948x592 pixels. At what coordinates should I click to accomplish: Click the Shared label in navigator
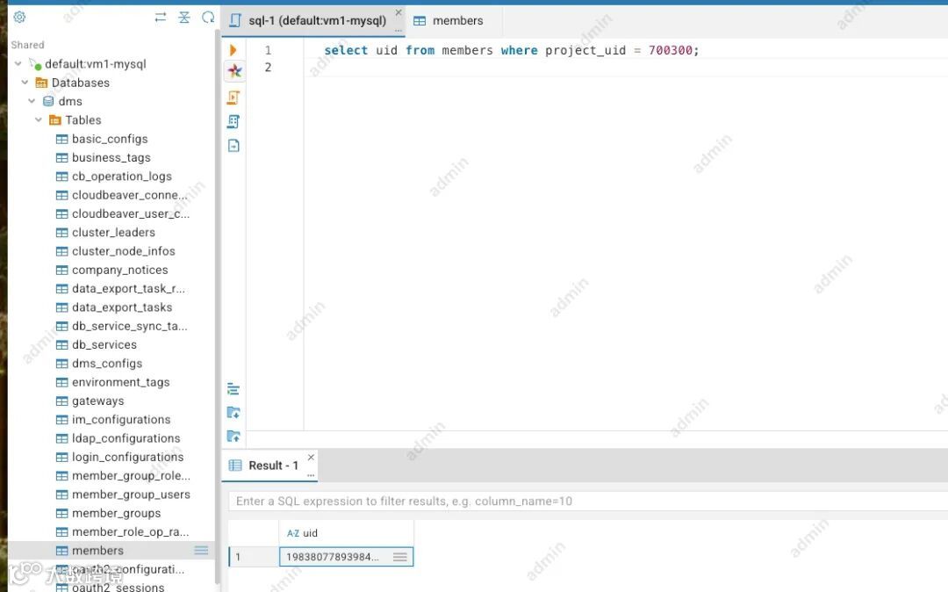coord(27,45)
